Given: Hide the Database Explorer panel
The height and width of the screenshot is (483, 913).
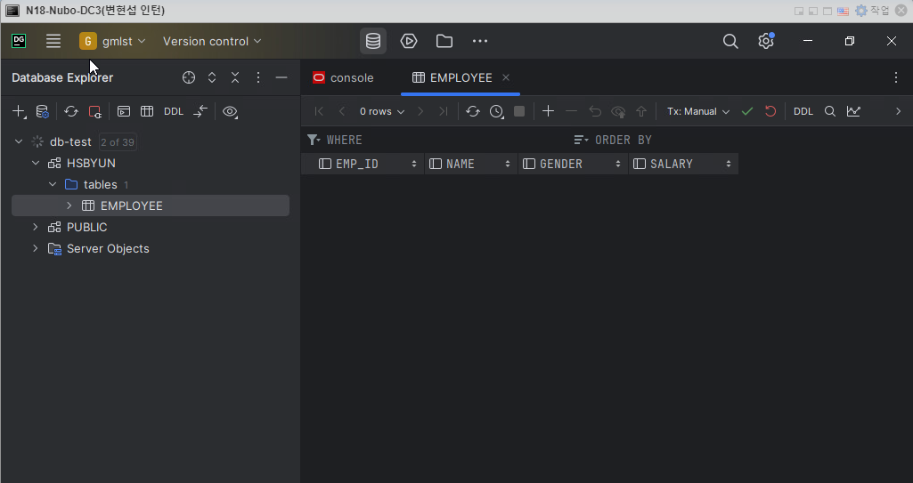Looking at the screenshot, I should pyautogui.click(x=281, y=77).
